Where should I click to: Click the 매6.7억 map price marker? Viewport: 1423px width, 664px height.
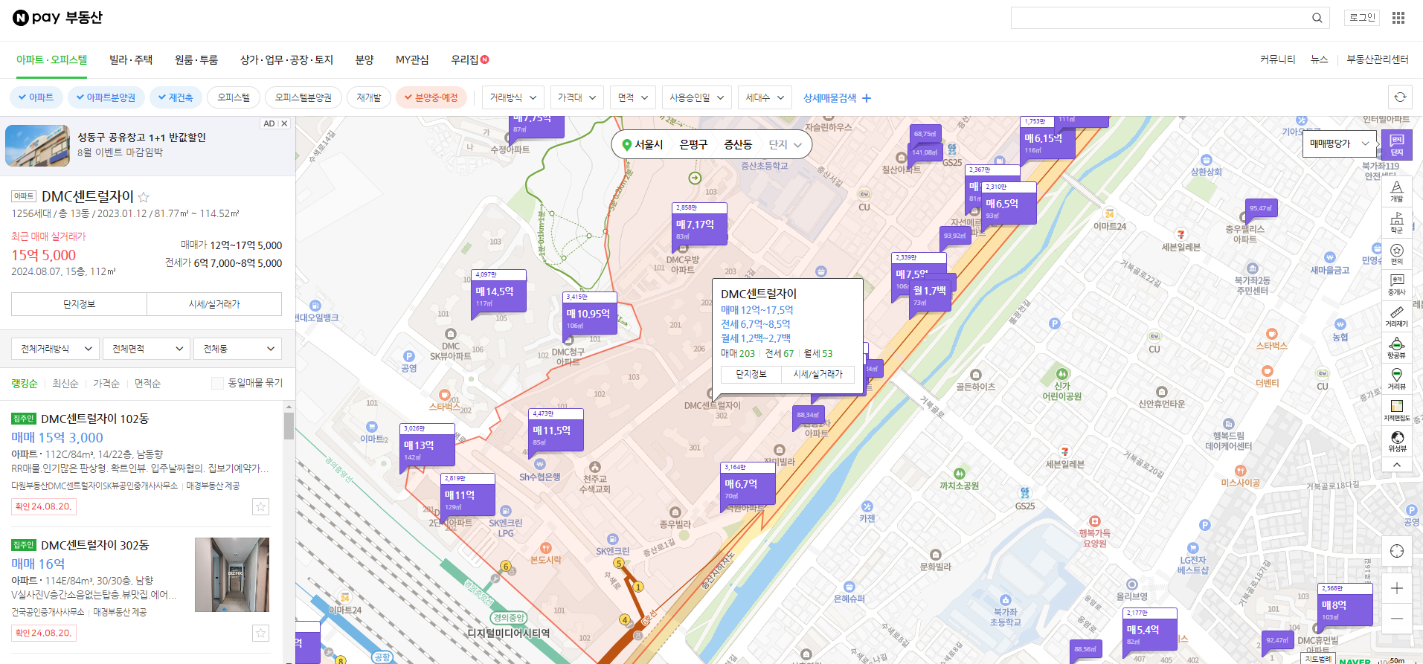click(748, 483)
